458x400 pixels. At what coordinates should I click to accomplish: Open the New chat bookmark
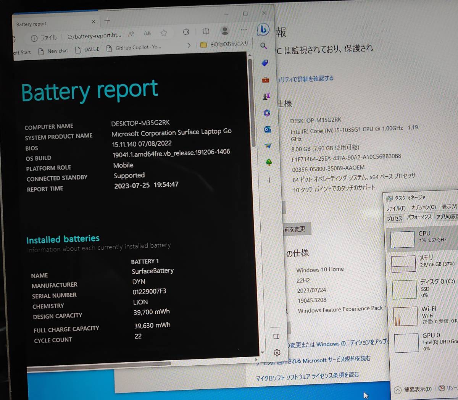53,51
